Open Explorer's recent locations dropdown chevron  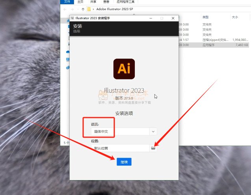[78, 9]
